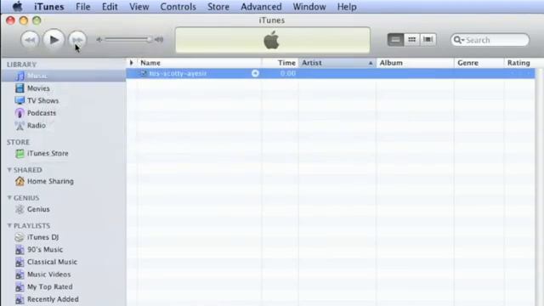Open the search magnifier options dropdown

point(459,40)
